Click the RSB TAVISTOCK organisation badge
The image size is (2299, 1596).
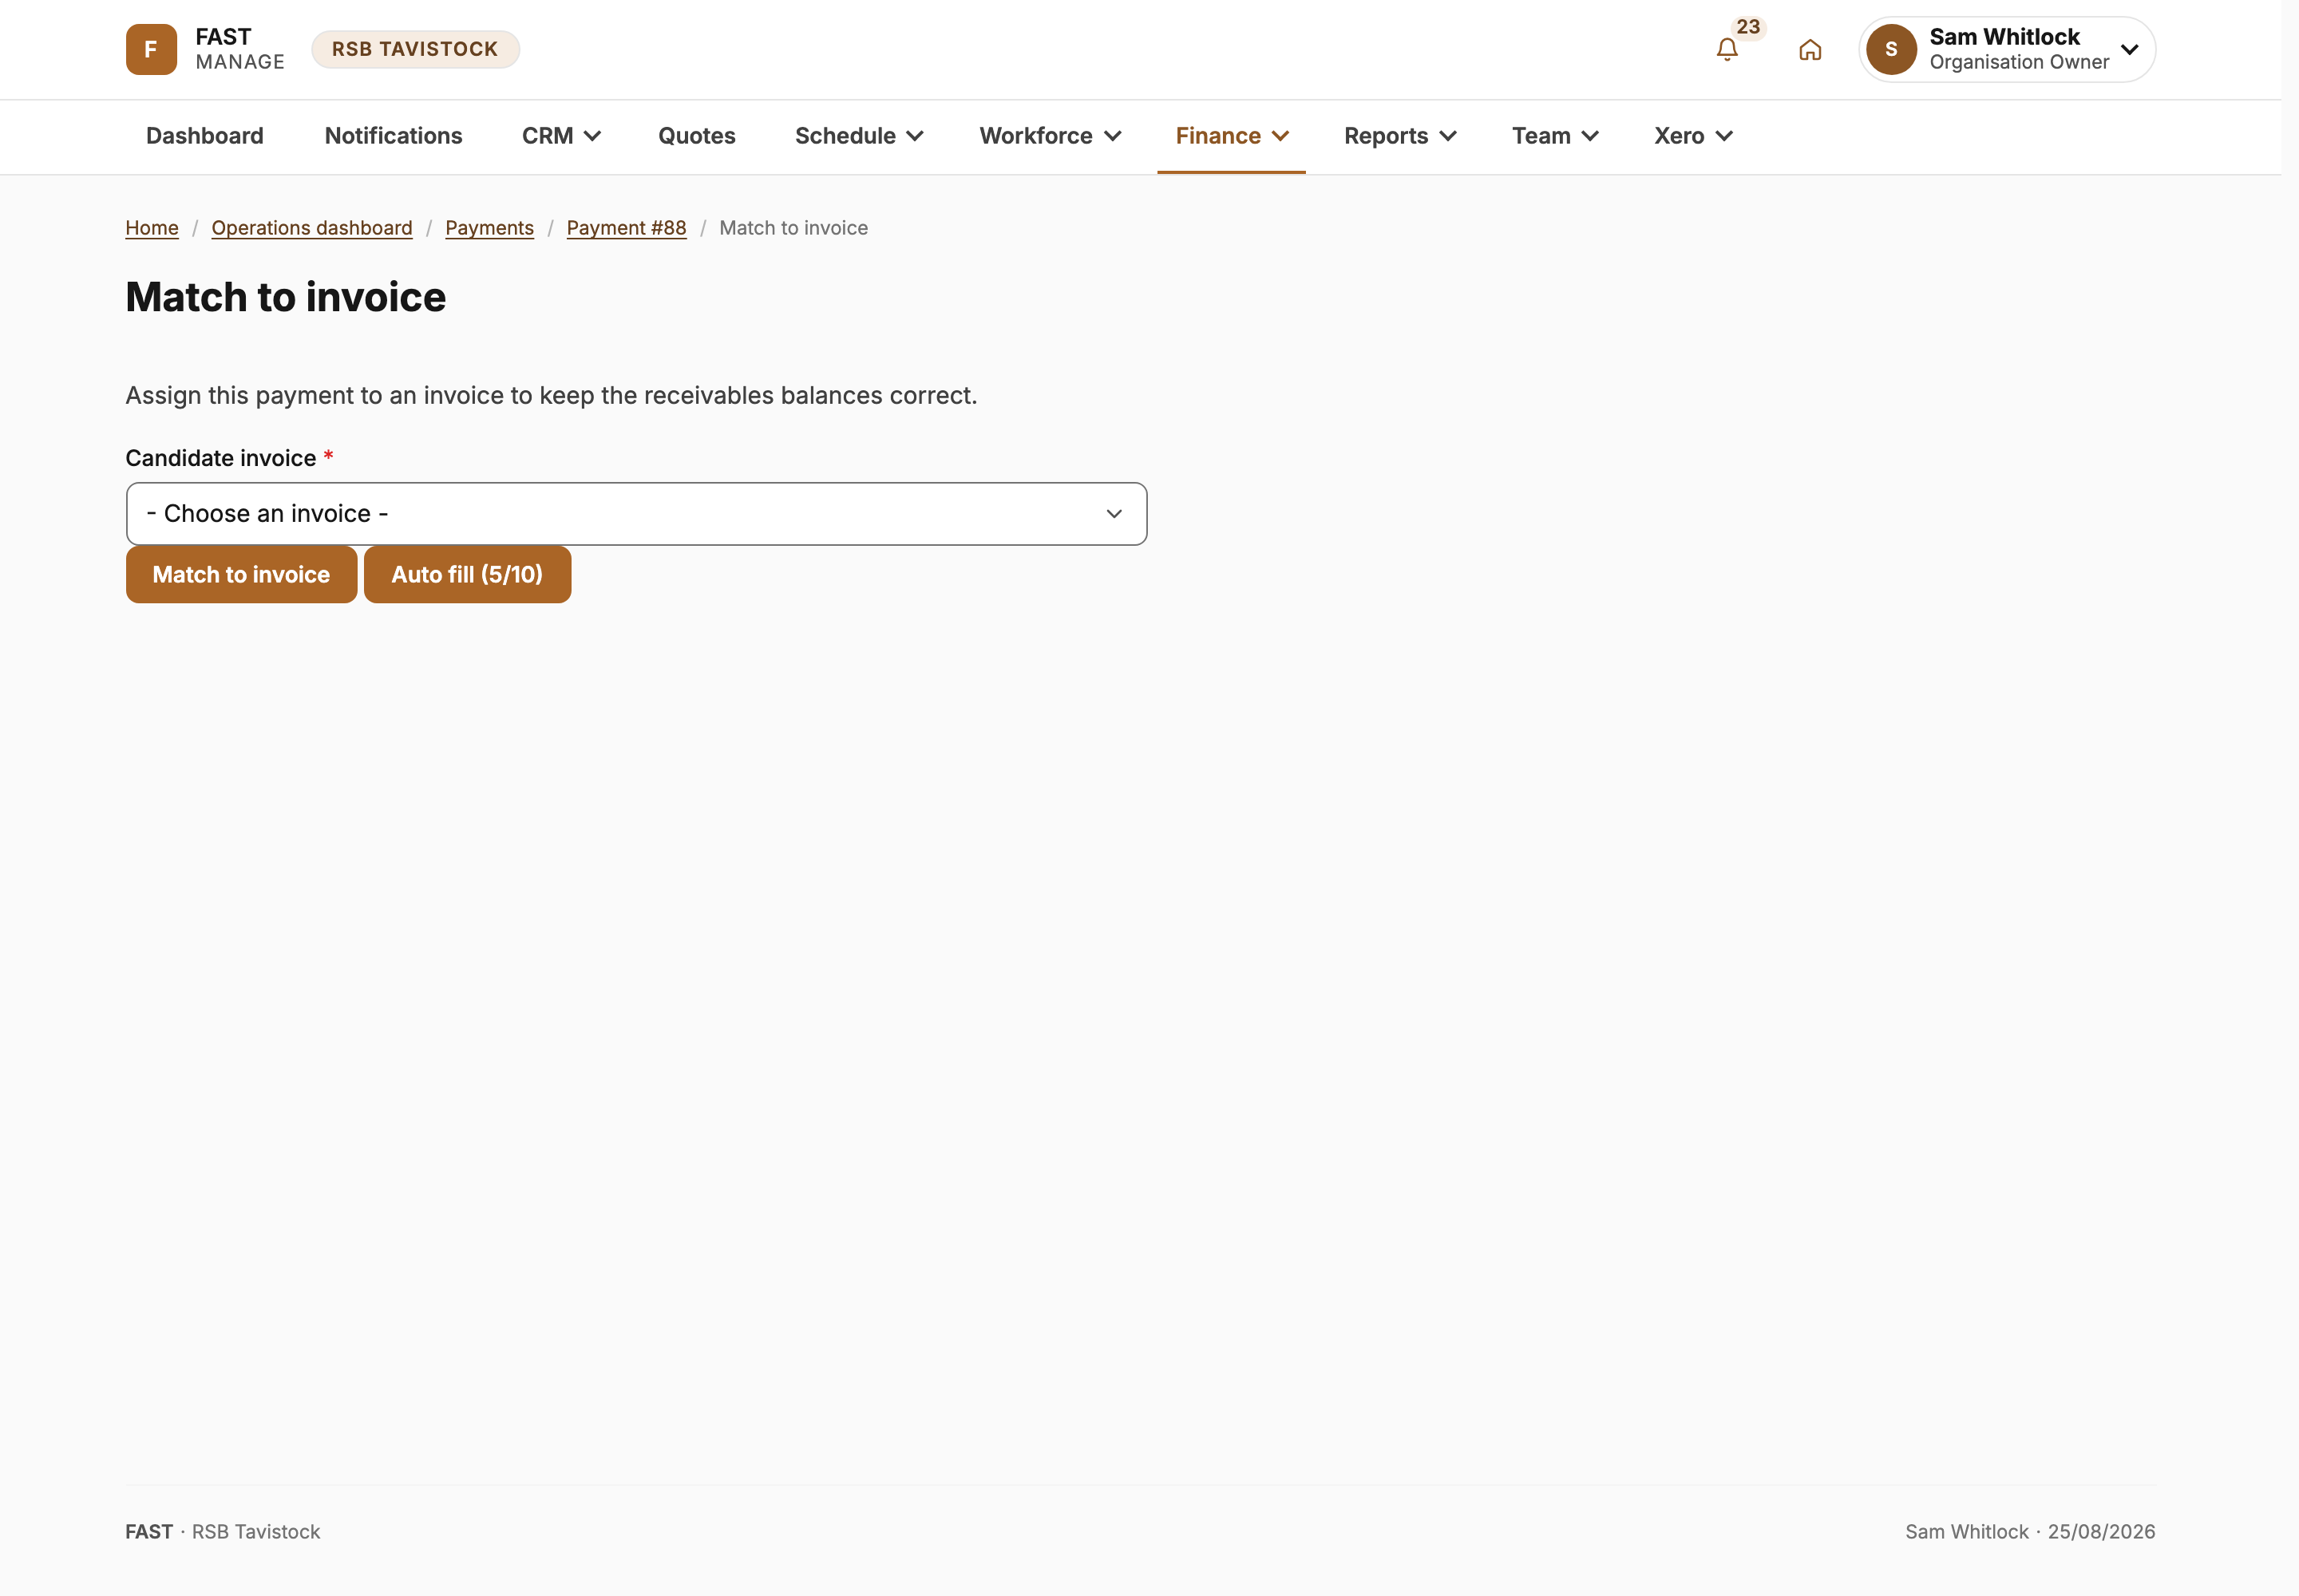coord(415,49)
